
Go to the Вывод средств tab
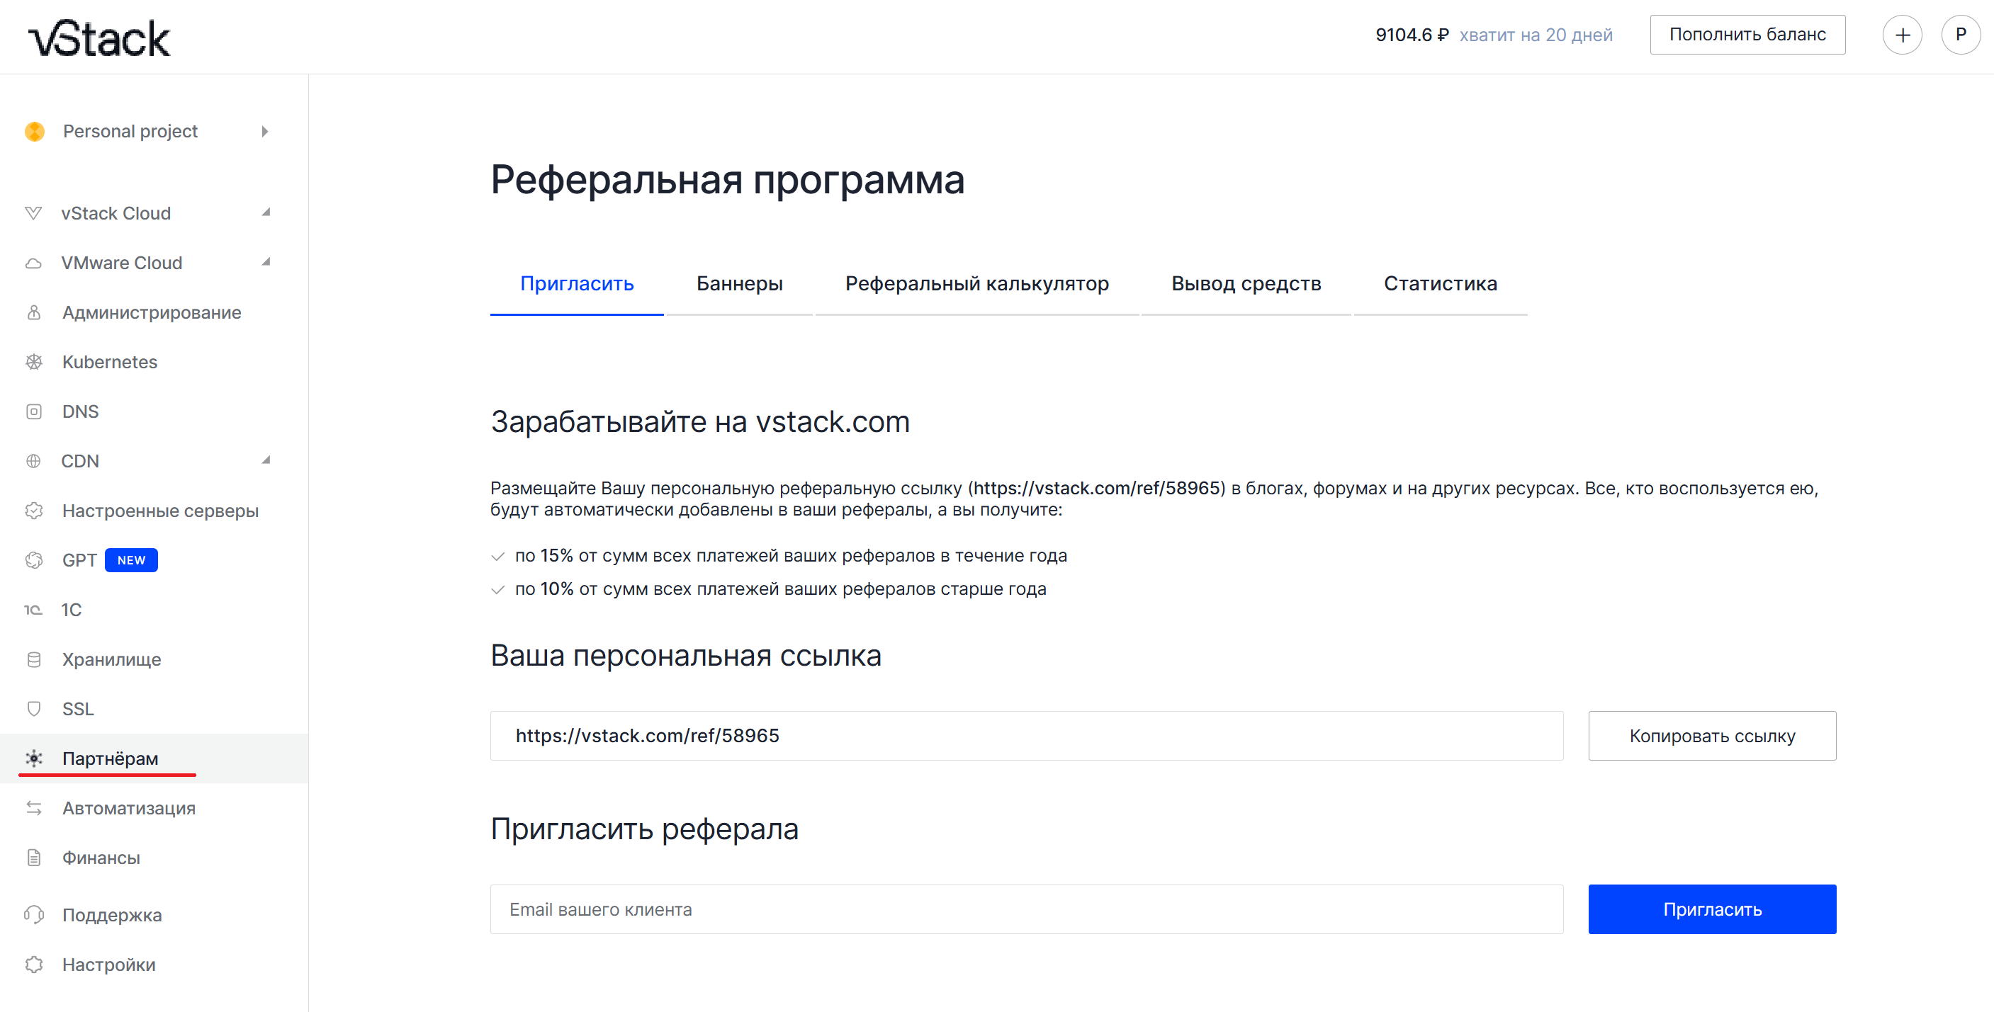click(1245, 284)
